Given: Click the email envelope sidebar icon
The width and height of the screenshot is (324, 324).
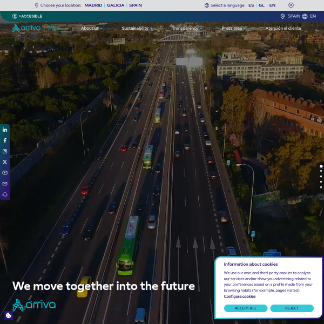Looking at the screenshot, I should coord(5,184).
